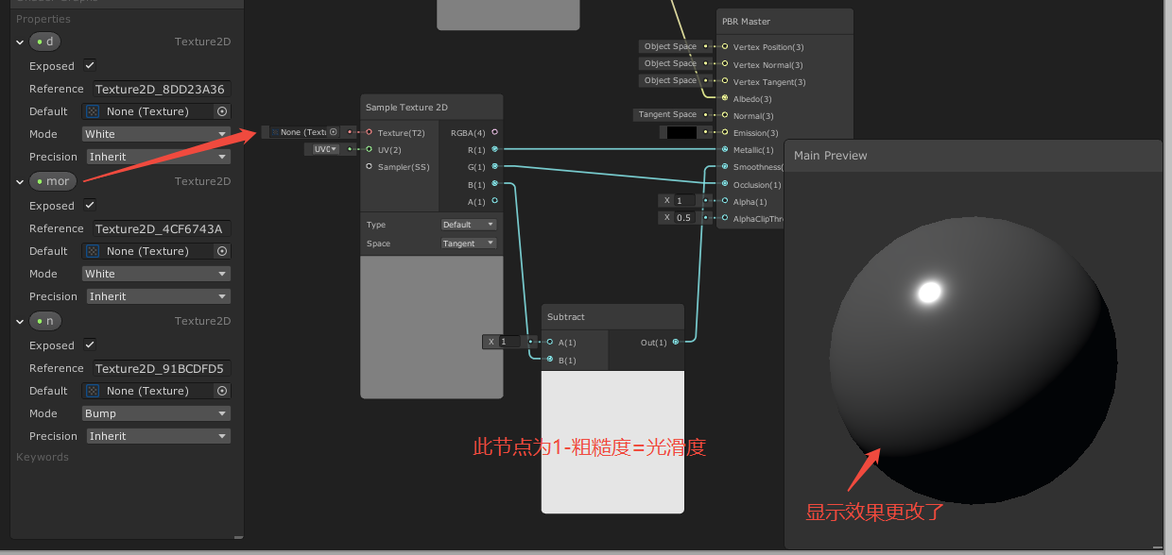Click the Sampler(SS) input port

pos(370,166)
